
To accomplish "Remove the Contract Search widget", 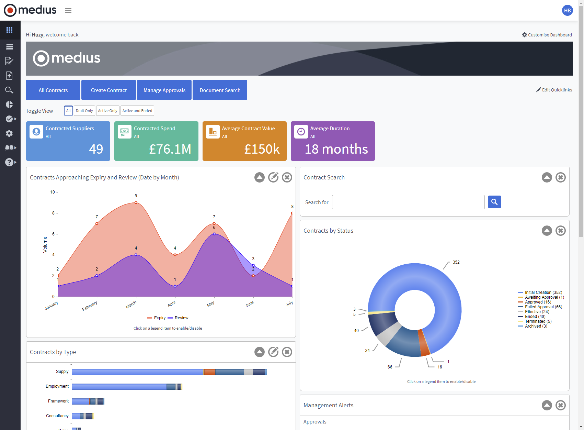I will pyautogui.click(x=561, y=177).
